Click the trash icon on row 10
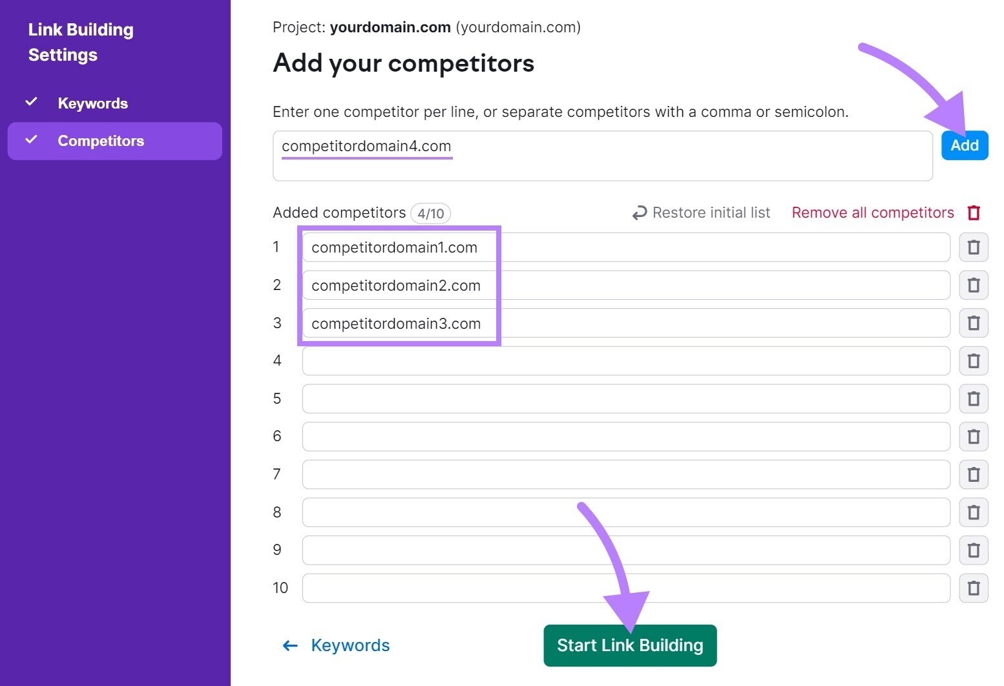1004x686 pixels. tap(973, 588)
